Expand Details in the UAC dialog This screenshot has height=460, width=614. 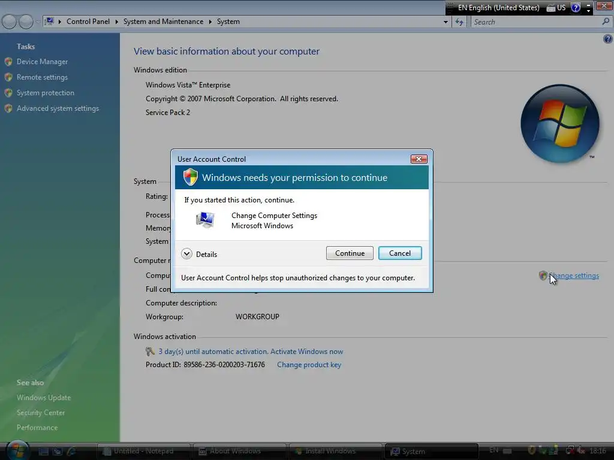click(x=199, y=254)
